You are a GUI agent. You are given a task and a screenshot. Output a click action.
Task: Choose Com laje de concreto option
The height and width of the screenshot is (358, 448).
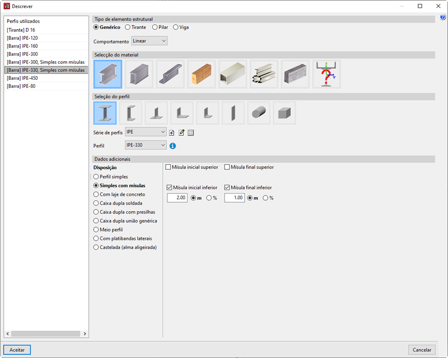tap(119, 194)
